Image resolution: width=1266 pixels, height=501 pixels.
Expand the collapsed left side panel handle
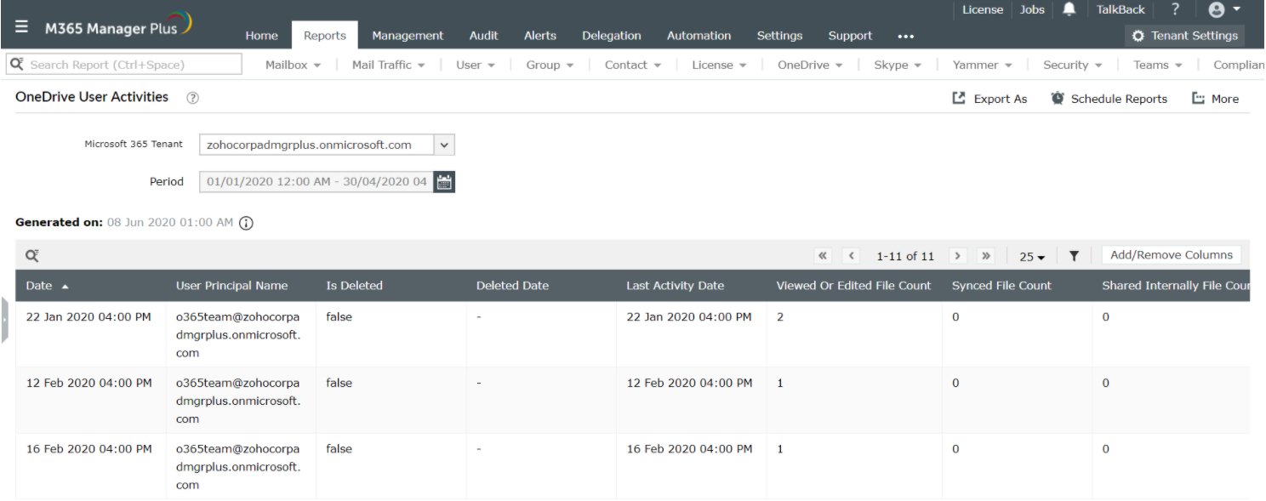click(4, 320)
